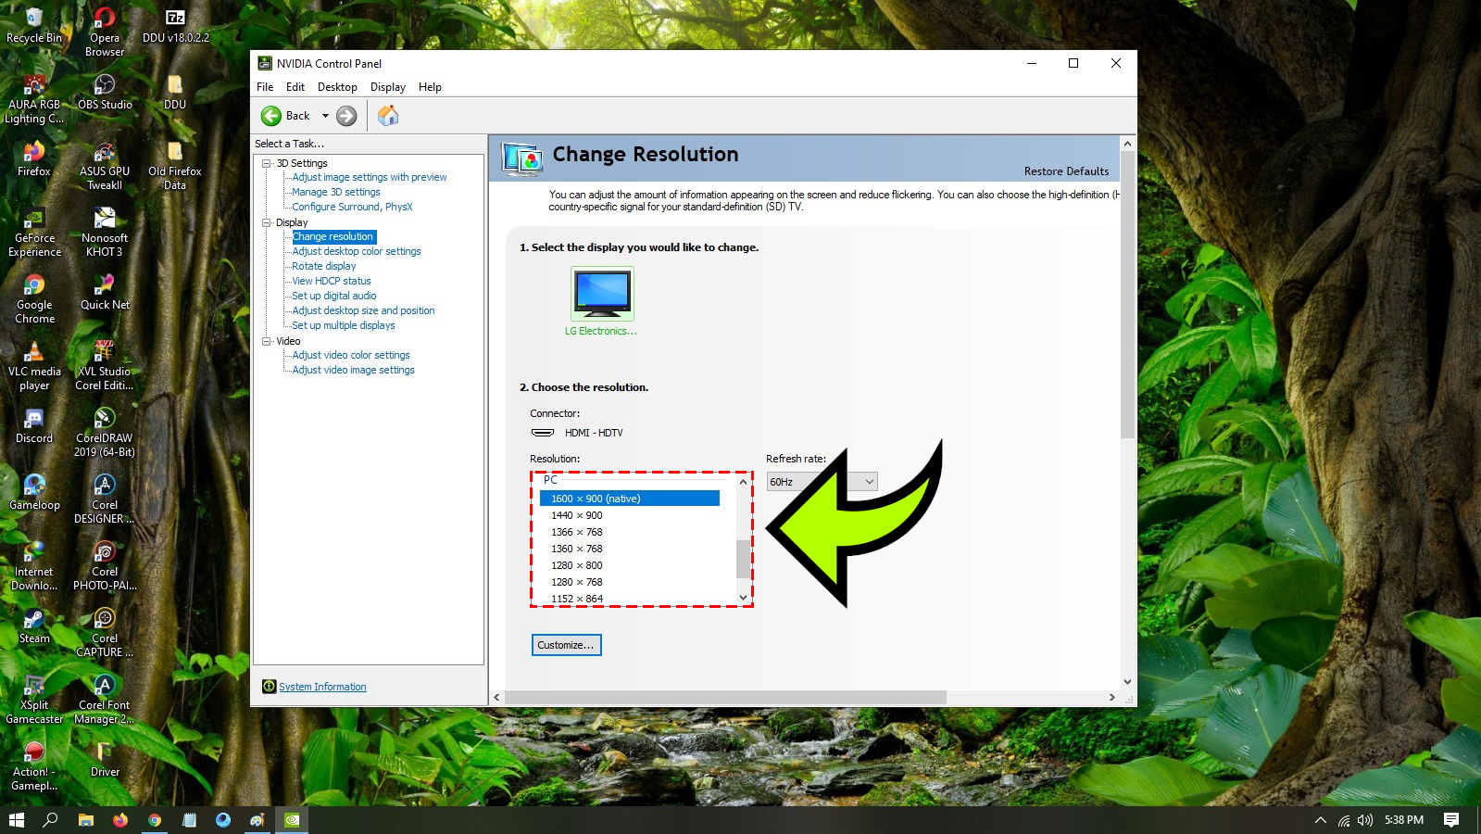Screen dimensions: 1481x834
Task: Click the Forward arrow icon in toolbar
Action: pyautogui.click(x=346, y=116)
